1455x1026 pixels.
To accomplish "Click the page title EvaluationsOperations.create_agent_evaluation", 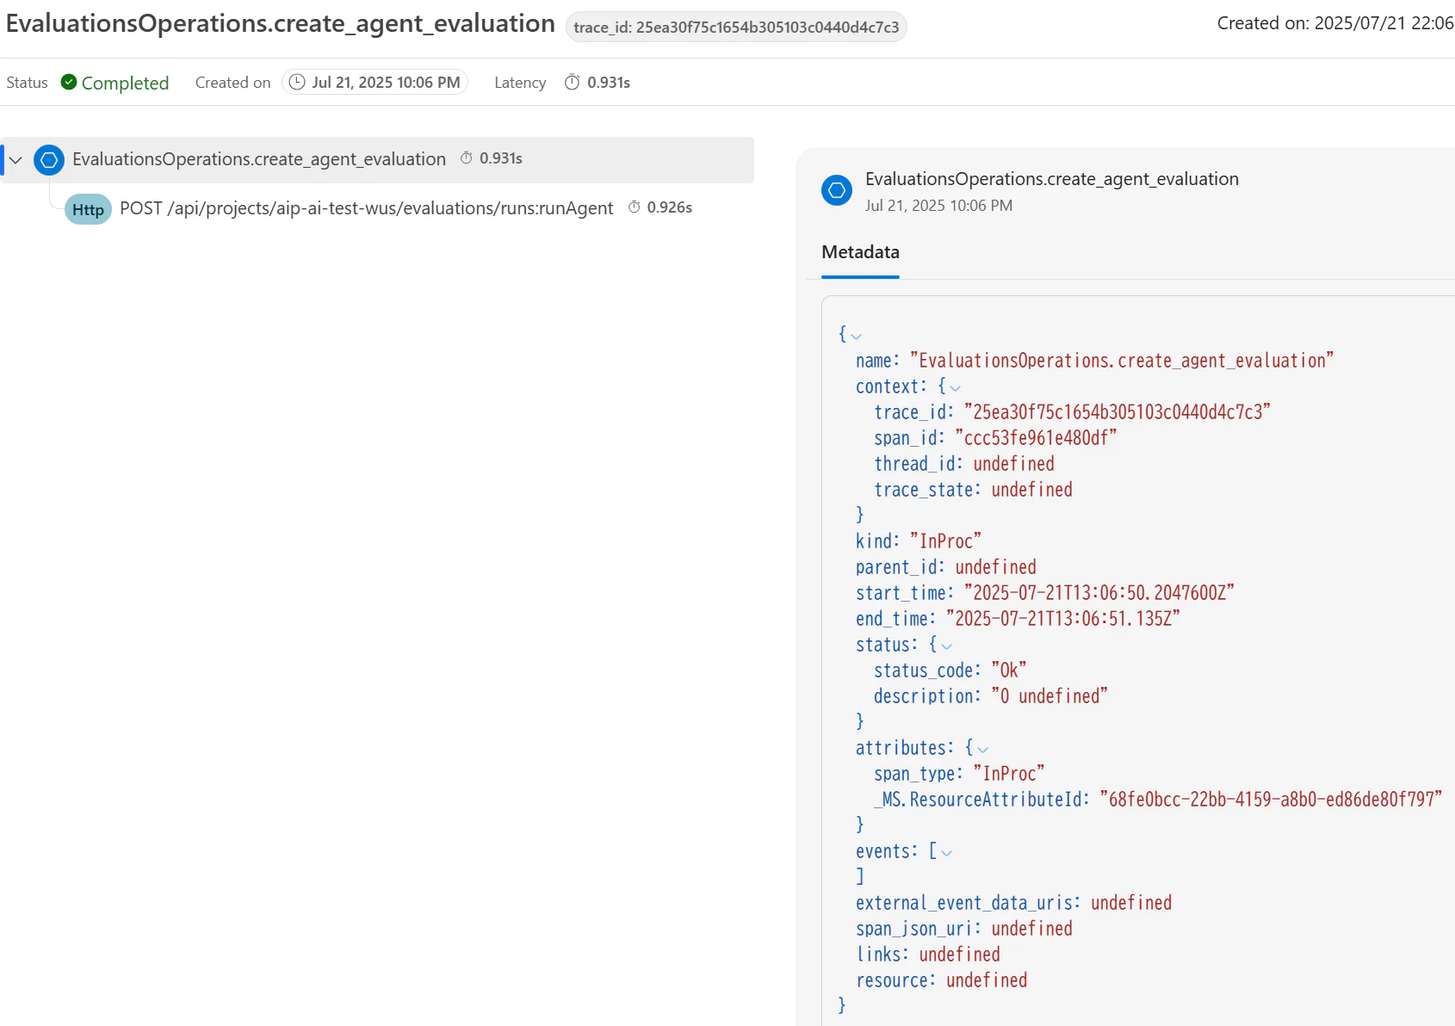I will click(281, 24).
